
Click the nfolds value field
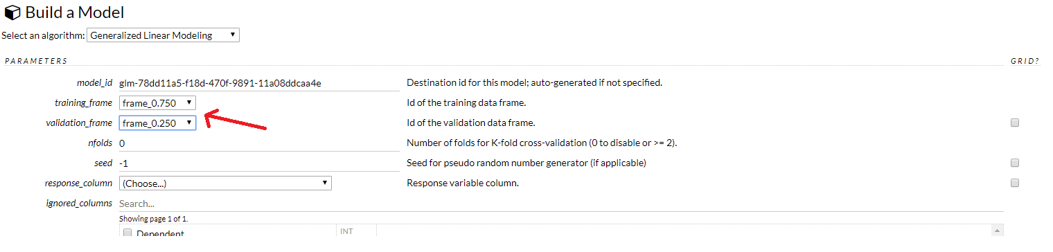256,143
